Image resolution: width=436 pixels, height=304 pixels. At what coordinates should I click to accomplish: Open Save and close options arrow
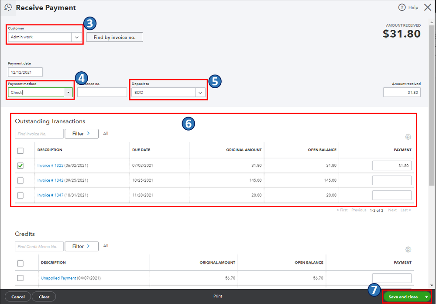pos(426,297)
